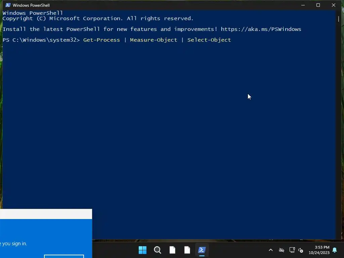
Task: Click the muted volume tray icon
Action: [x=301, y=250]
